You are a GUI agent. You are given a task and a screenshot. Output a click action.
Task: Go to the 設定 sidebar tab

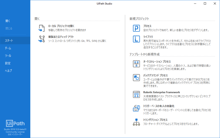[8, 63]
